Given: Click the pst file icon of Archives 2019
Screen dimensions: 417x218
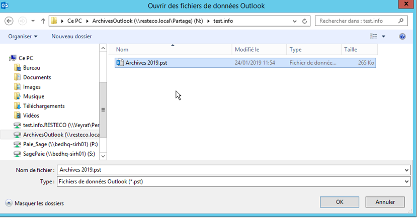Looking at the screenshot, I should point(120,63).
